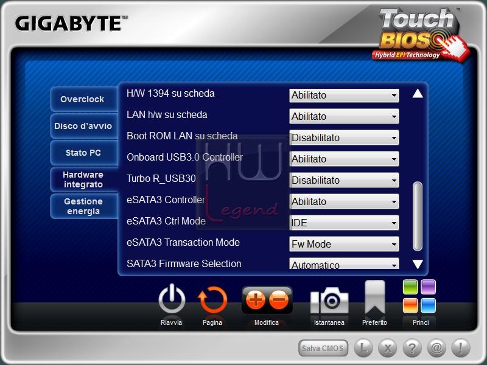Open help with the question mark button

(412, 348)
